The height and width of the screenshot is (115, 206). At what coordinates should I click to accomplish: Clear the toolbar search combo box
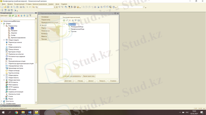pyautogui.click(x=57, y=7)
